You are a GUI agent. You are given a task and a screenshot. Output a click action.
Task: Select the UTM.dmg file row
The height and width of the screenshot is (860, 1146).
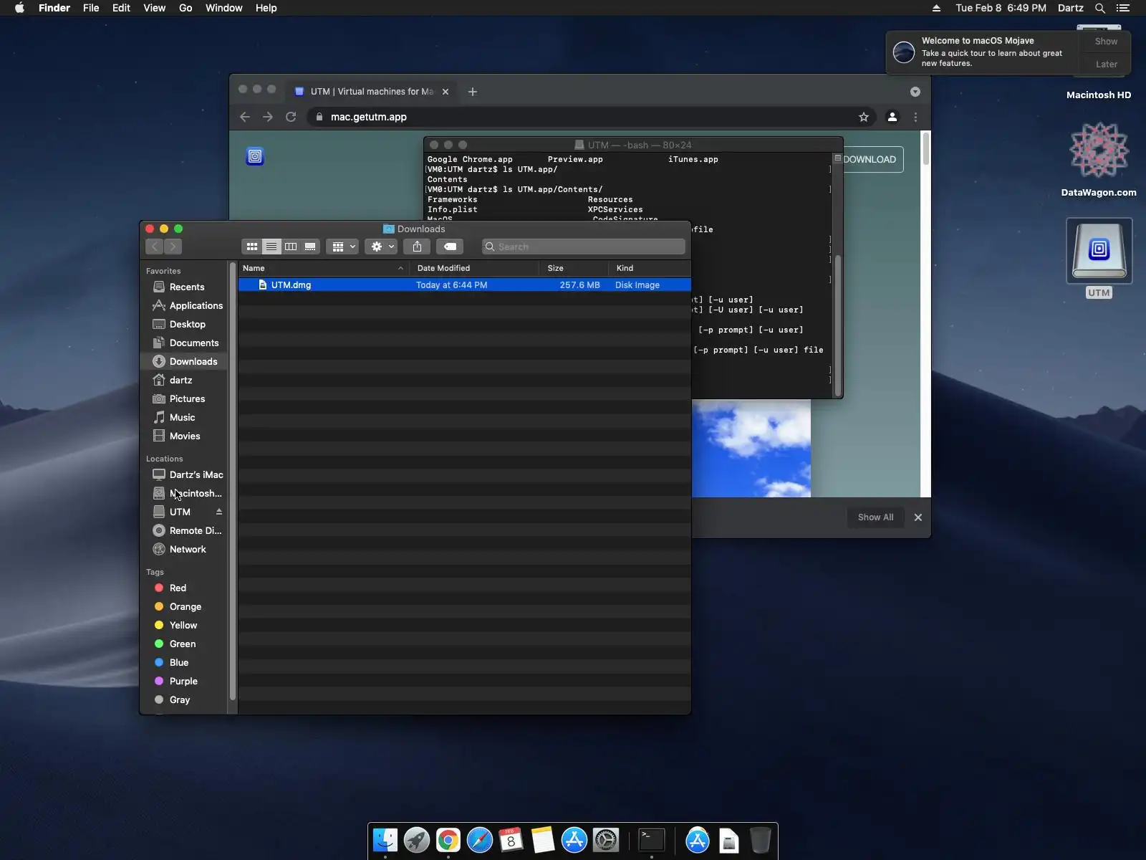coord(464,285)
